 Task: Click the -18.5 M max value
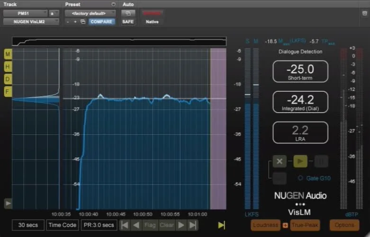point(271,42)
